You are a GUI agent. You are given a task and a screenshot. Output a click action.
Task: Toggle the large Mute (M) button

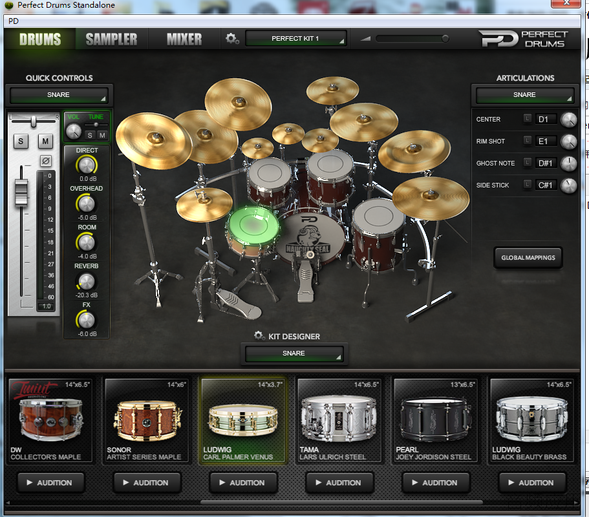click(45, 141)
